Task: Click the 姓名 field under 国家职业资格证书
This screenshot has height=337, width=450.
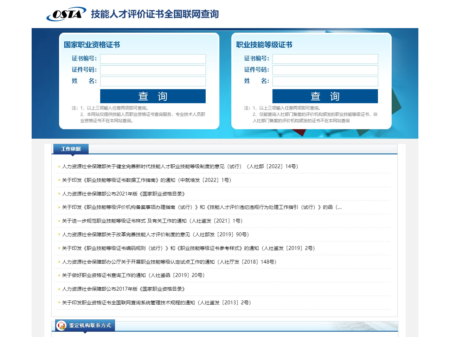Action: (x=153, y=81)
